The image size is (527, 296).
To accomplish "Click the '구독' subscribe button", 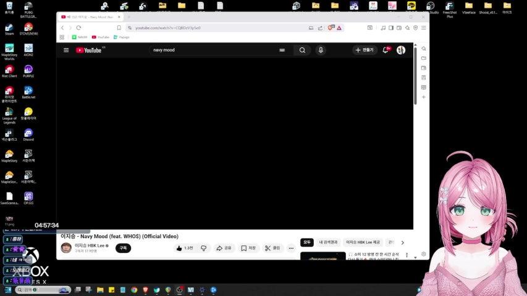I will pyautogui.click(x=123, y=248).
